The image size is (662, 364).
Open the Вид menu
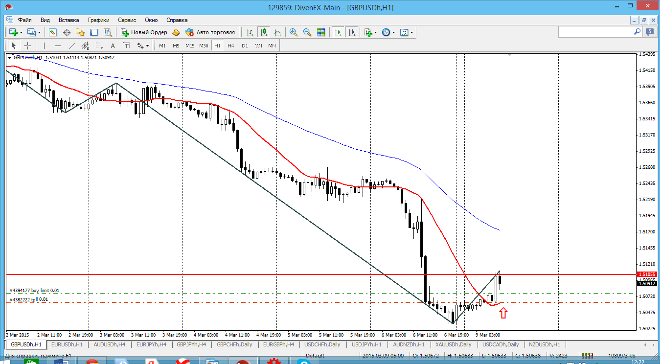click(45, 20)
